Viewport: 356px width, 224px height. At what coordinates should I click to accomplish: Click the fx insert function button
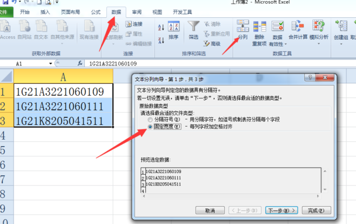[80, 64]
